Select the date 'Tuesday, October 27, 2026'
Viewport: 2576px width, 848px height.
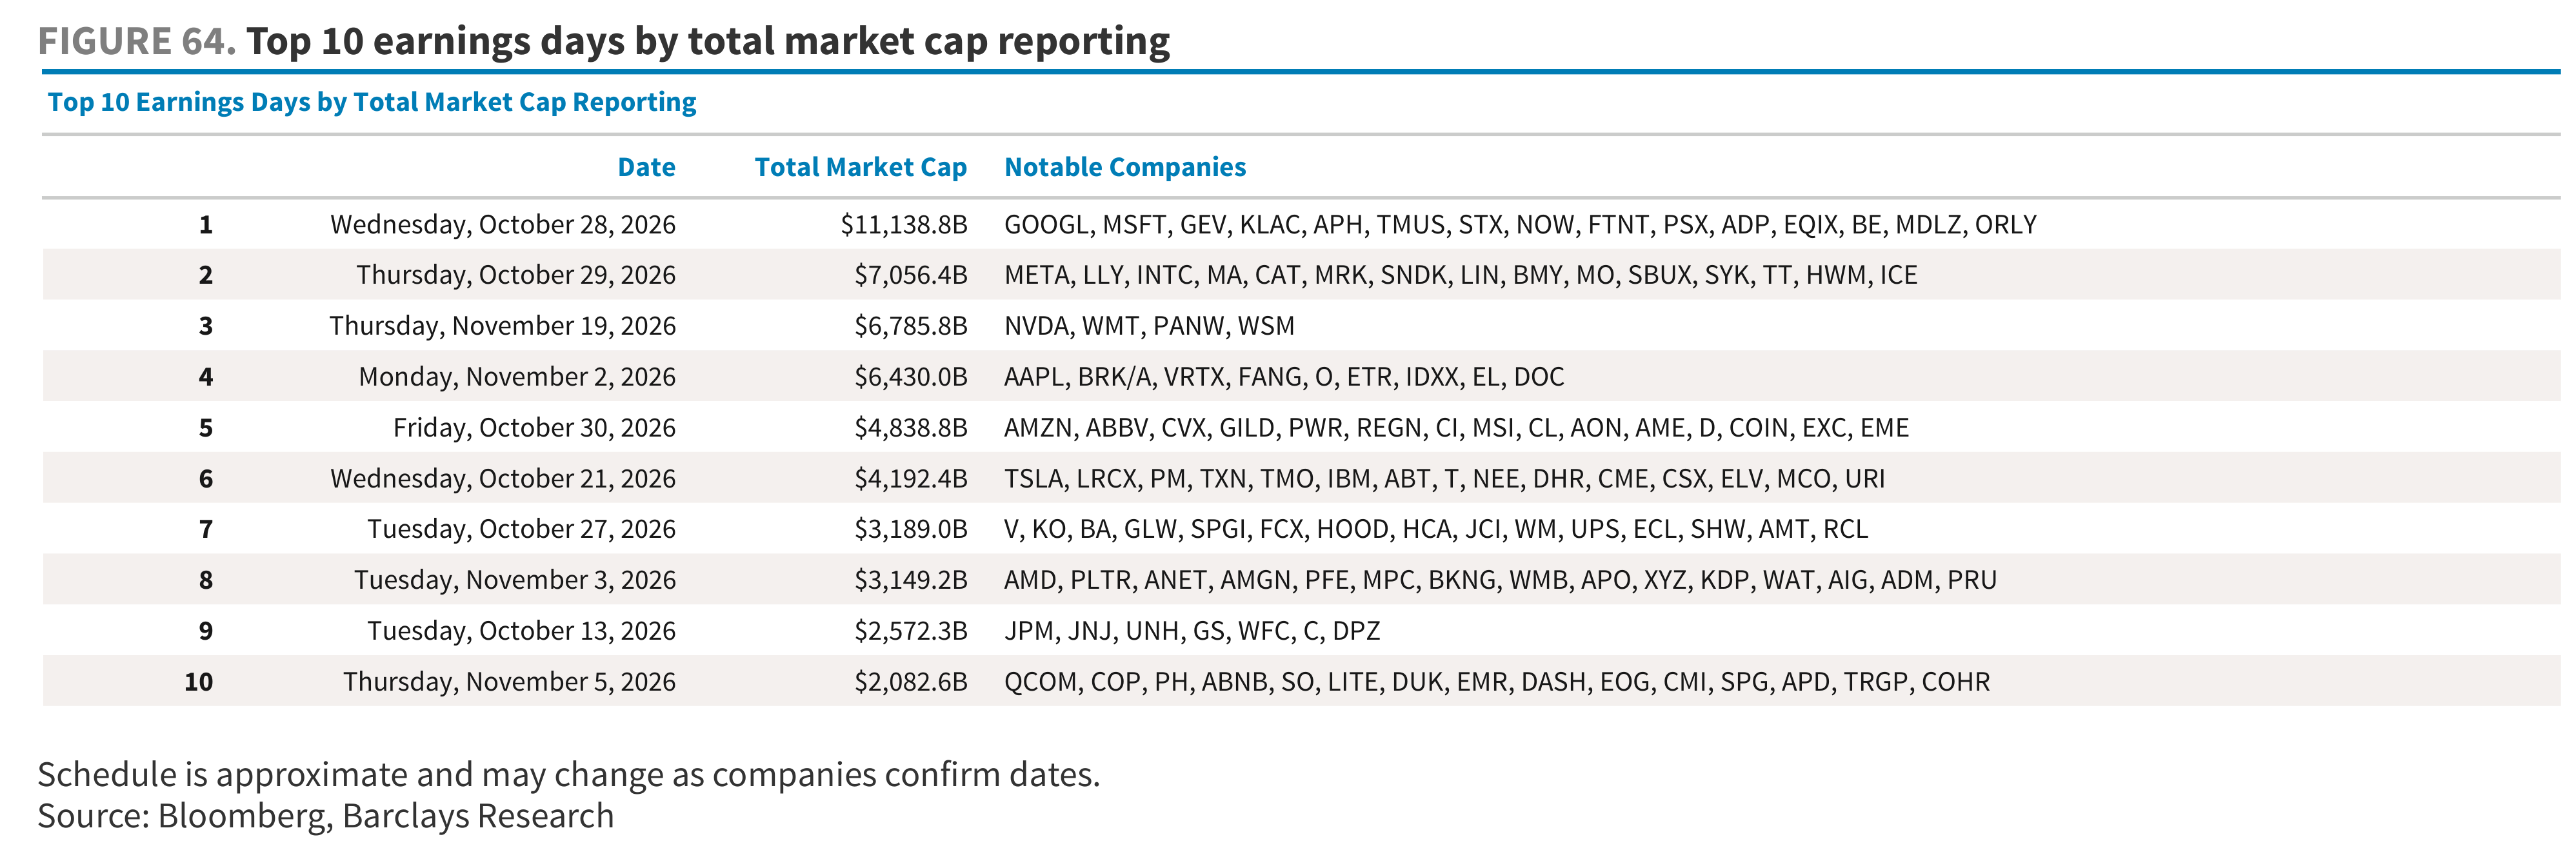[x=521, y=529]
